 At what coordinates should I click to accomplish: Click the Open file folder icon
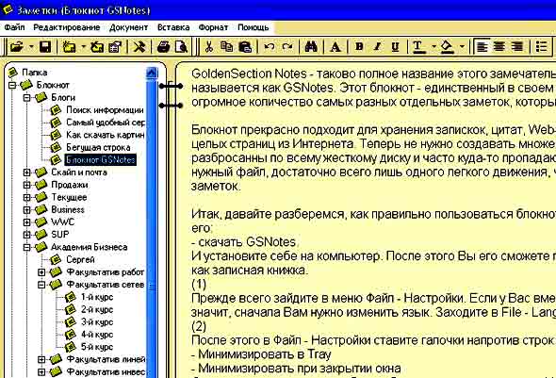(16, 47)
